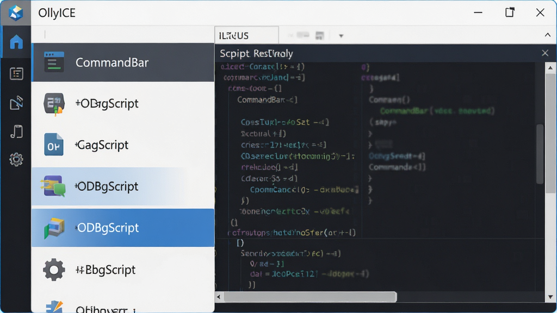Image resolution: width=557 pixels, height=313 pixels.
Task: Click horizontal scrollbar left arrow
Action: point(219,297)
